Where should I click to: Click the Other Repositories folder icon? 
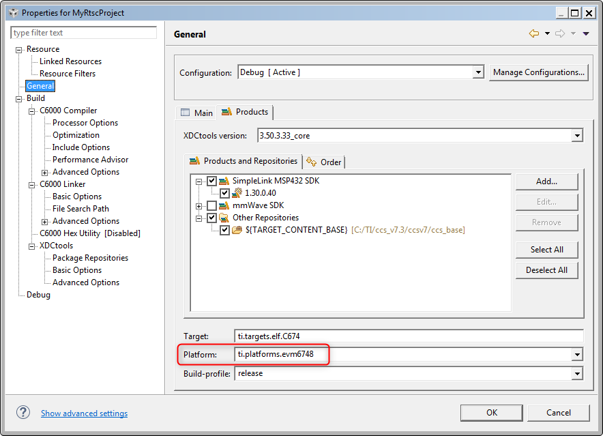point(224,218)
